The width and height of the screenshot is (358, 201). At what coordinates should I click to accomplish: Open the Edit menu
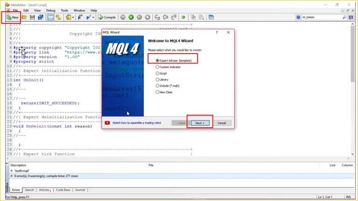coord(26,11)
